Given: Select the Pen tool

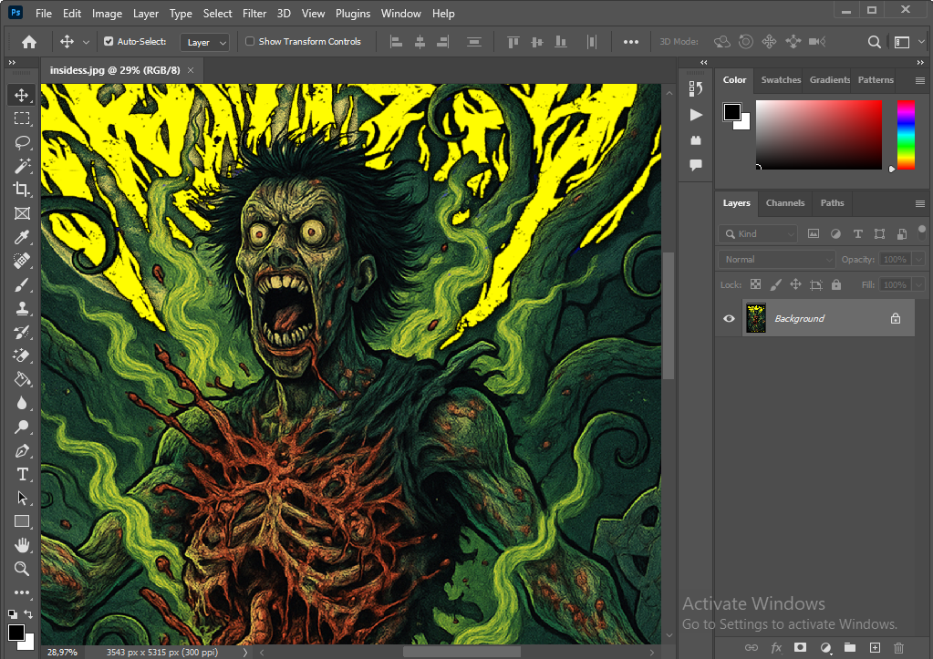Looking at the screenshot, I should (x=22, y=450).
